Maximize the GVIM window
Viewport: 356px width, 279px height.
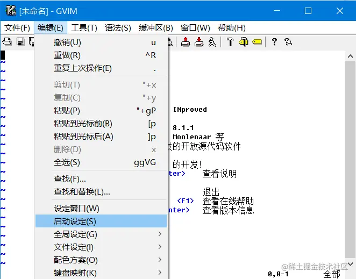click(x=308, y=11)
